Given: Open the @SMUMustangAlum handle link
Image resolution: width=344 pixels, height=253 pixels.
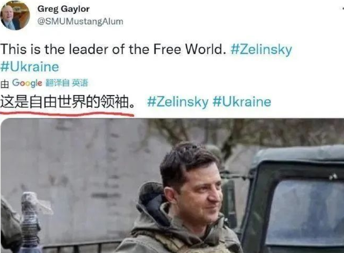Looking at the screenshot, I should pyautogui.click(x=80, y=22).
